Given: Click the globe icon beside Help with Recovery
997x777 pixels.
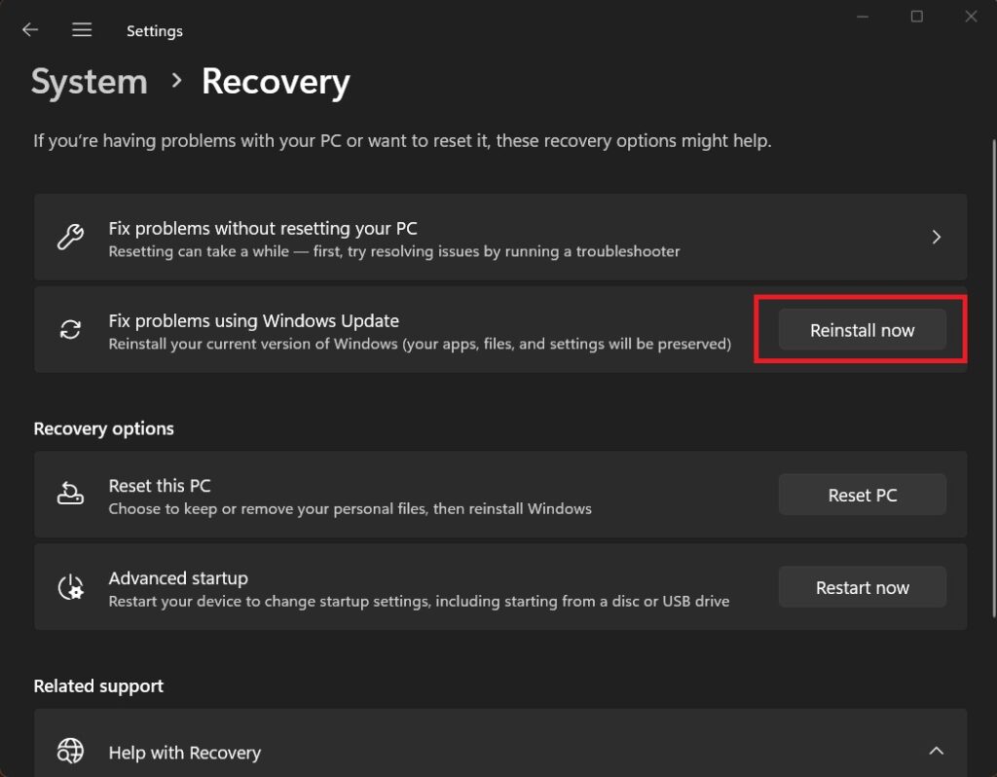Looking at the screenshot, I should click(70, 751).
